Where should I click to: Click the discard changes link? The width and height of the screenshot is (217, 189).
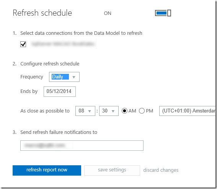click(x=161, y=170)
